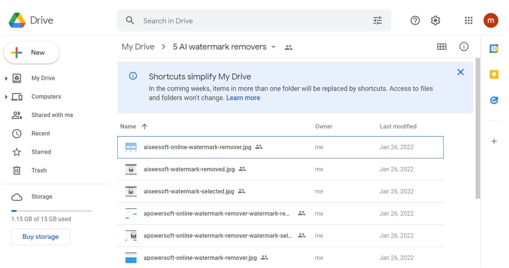Open sharing settings for the current folder
The height and width of the screenshot is (268, 509).
289,46
